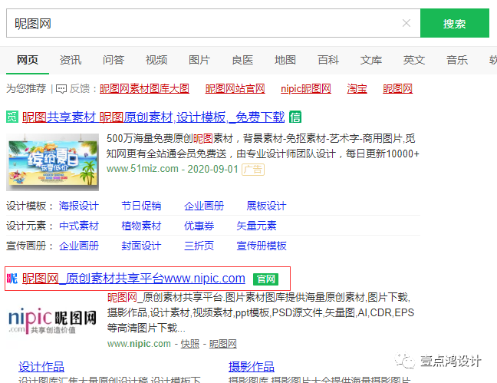The width and height of the screenshot is (497, 383).
Task: Click the 昵图网 link after 快照
Action: [x=223, y=344]
